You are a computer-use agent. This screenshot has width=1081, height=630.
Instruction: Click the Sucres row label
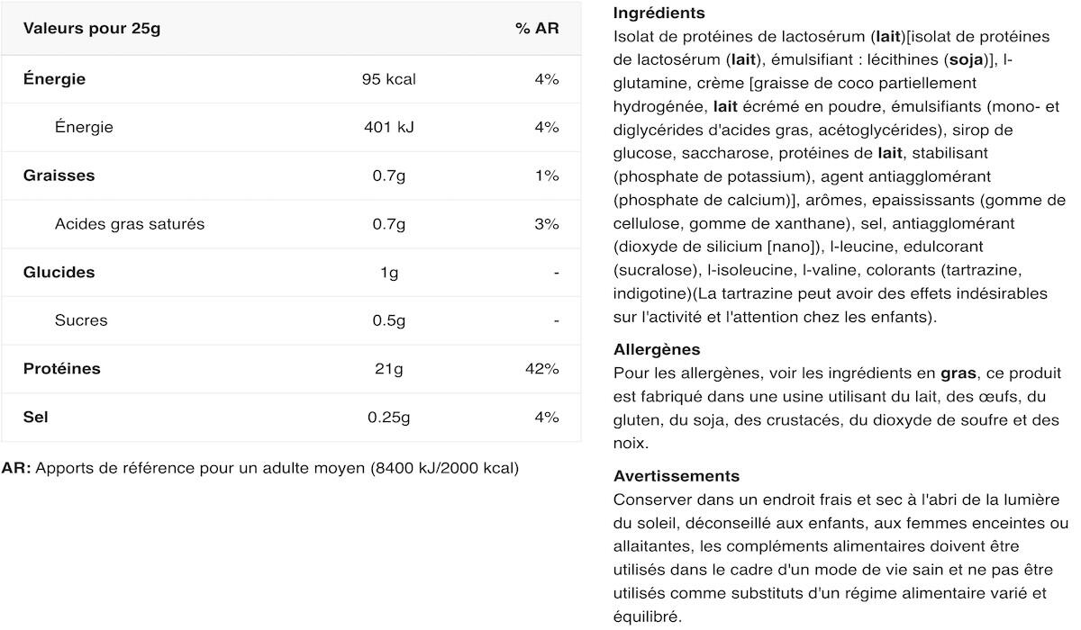point(81,320)
